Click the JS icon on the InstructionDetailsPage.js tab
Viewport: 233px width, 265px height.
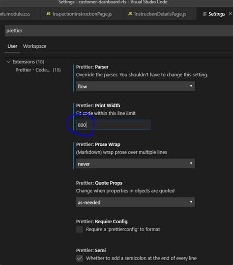[x=130, y=14]
